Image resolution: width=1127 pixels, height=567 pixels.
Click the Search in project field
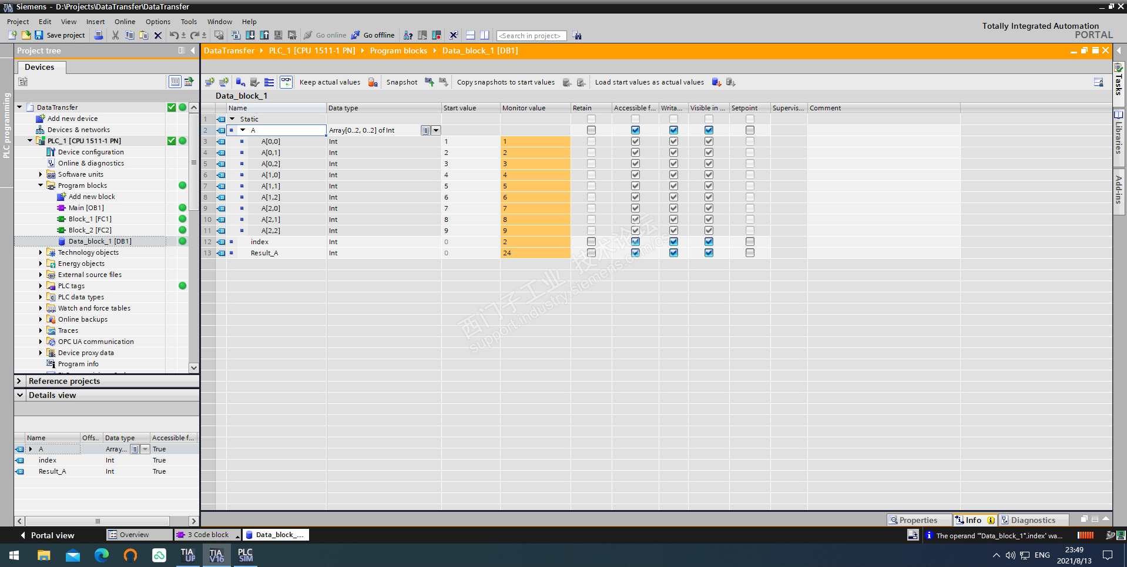531,36
